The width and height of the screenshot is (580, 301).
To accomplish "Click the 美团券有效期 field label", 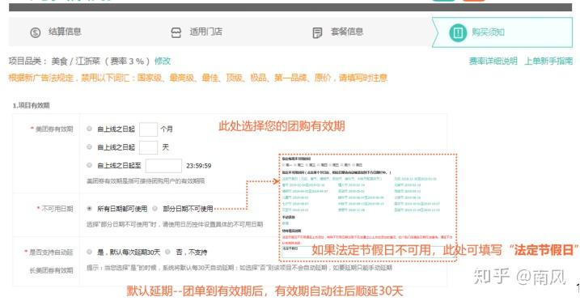I will coord(54,129).
